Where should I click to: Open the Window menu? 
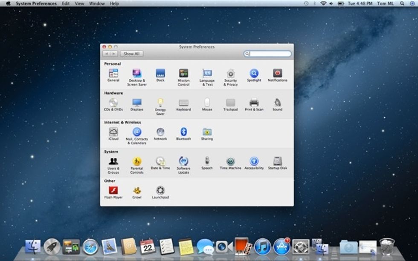tap(96, 3)
